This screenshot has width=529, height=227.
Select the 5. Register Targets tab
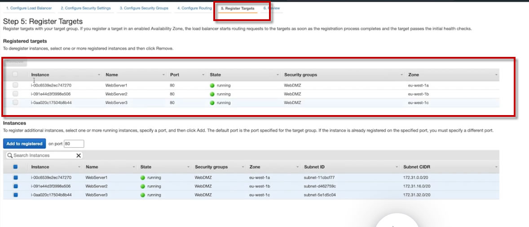pos(238,8)
